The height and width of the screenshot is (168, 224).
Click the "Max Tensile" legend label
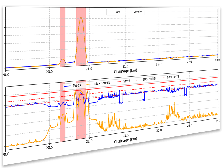pyautogui.click(x=103, y=83)
